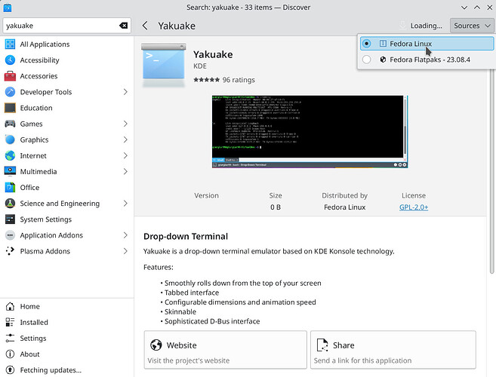Open the Education category

pyautogui.click(x=66, y=108)
